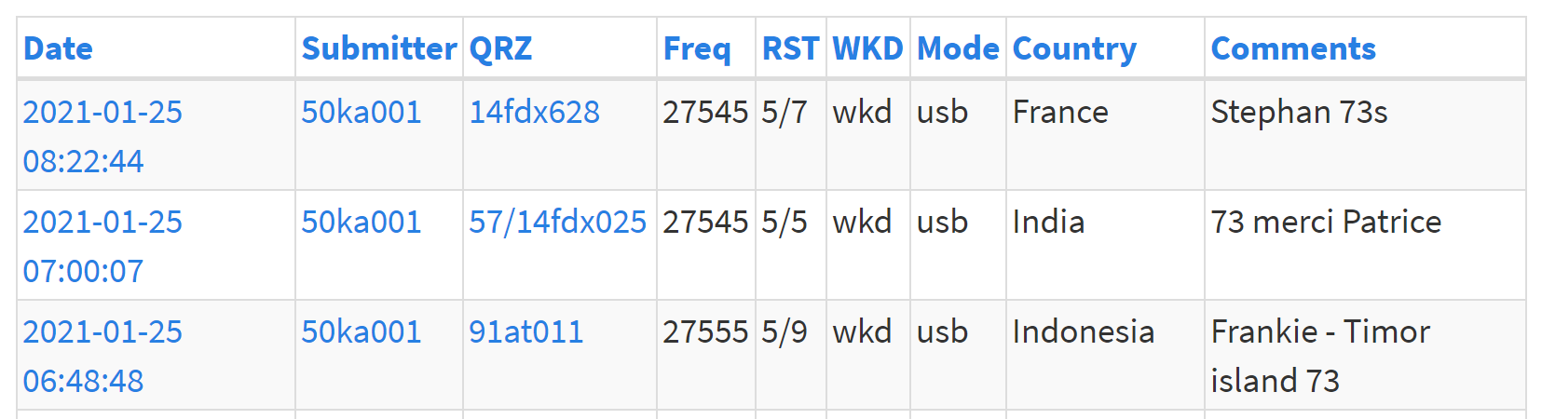Open the 2021-01-25 06:48:48 entry

point(102,356)
